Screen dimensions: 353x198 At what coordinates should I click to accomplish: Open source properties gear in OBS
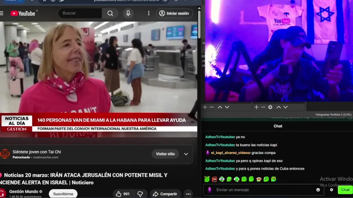click(x=270, y=107)
